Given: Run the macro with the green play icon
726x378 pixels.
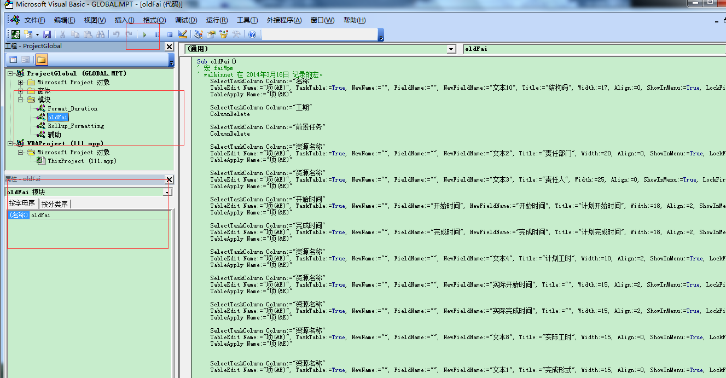Looking at the screenshot, I should [x=145, y=34].
